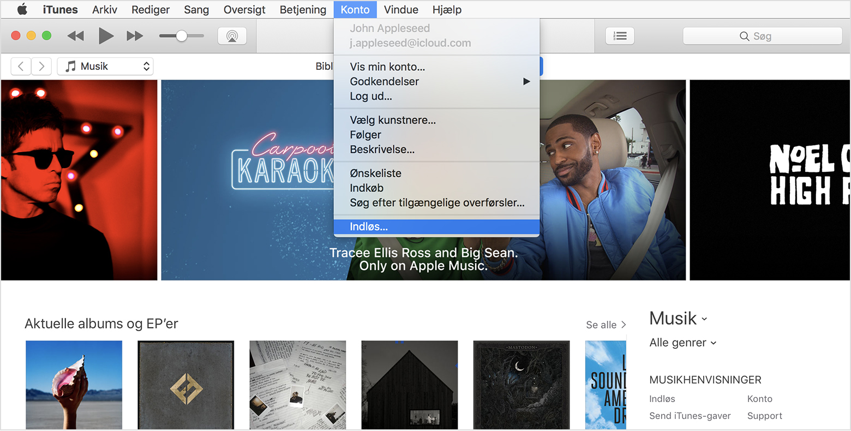Open the AirPlay output selector
The width and height of the screenshot is (851, 431).
(x=232, y=36)
